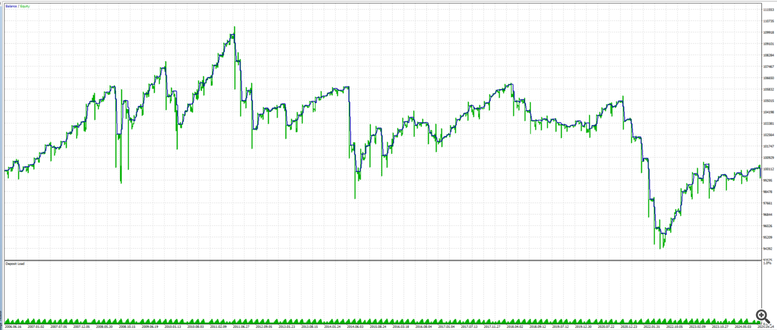Click the 101747 axis value
The image size is (777, 330).
point(769,146)
